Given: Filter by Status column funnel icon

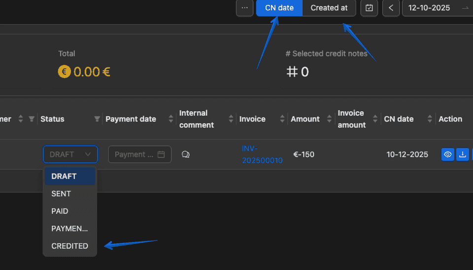Looking at the screenshot, I should (97, 119).
